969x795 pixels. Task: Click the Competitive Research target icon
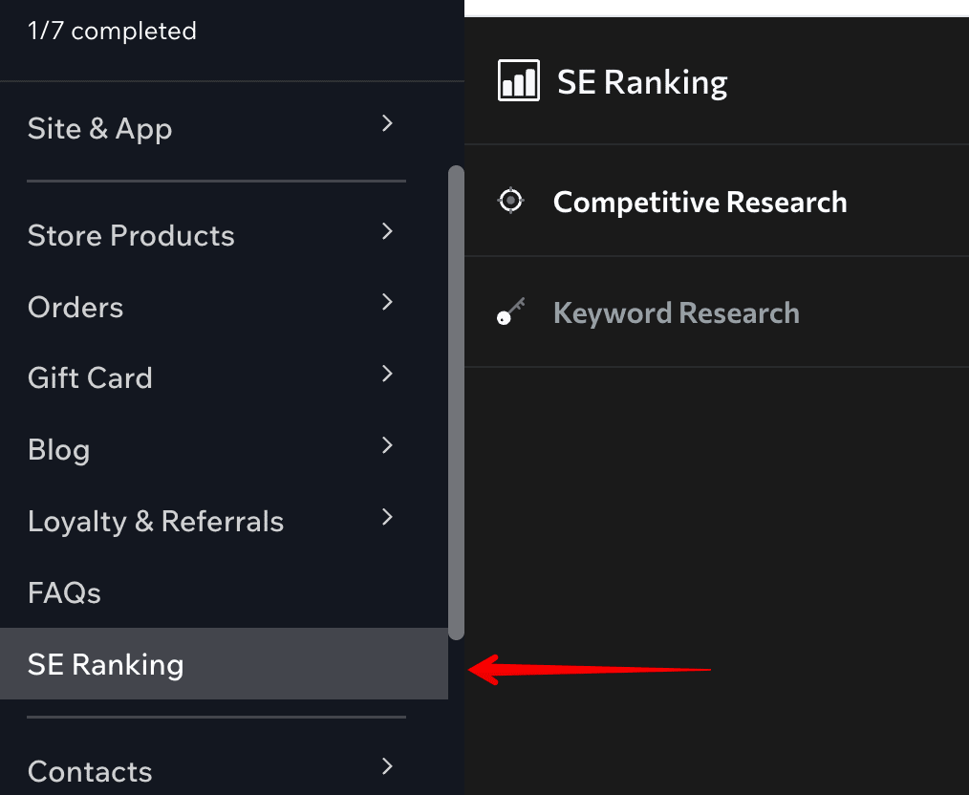510,200
